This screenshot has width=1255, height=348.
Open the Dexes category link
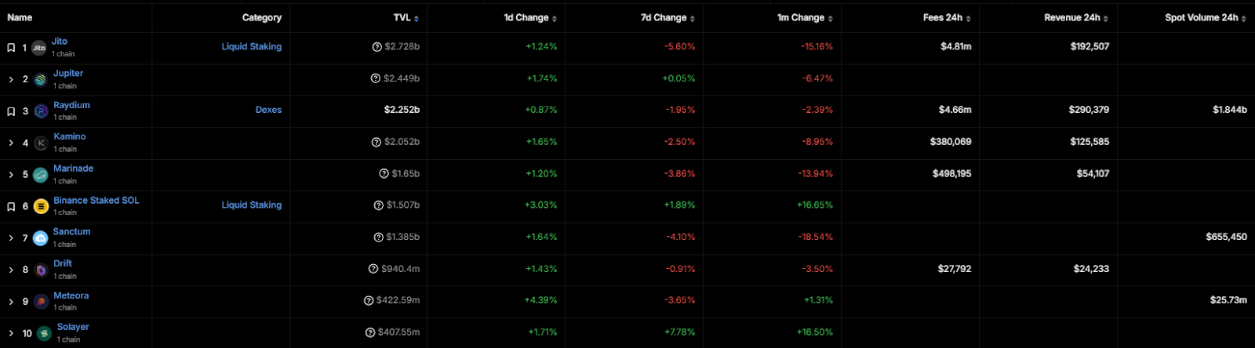tap(268, 111)
